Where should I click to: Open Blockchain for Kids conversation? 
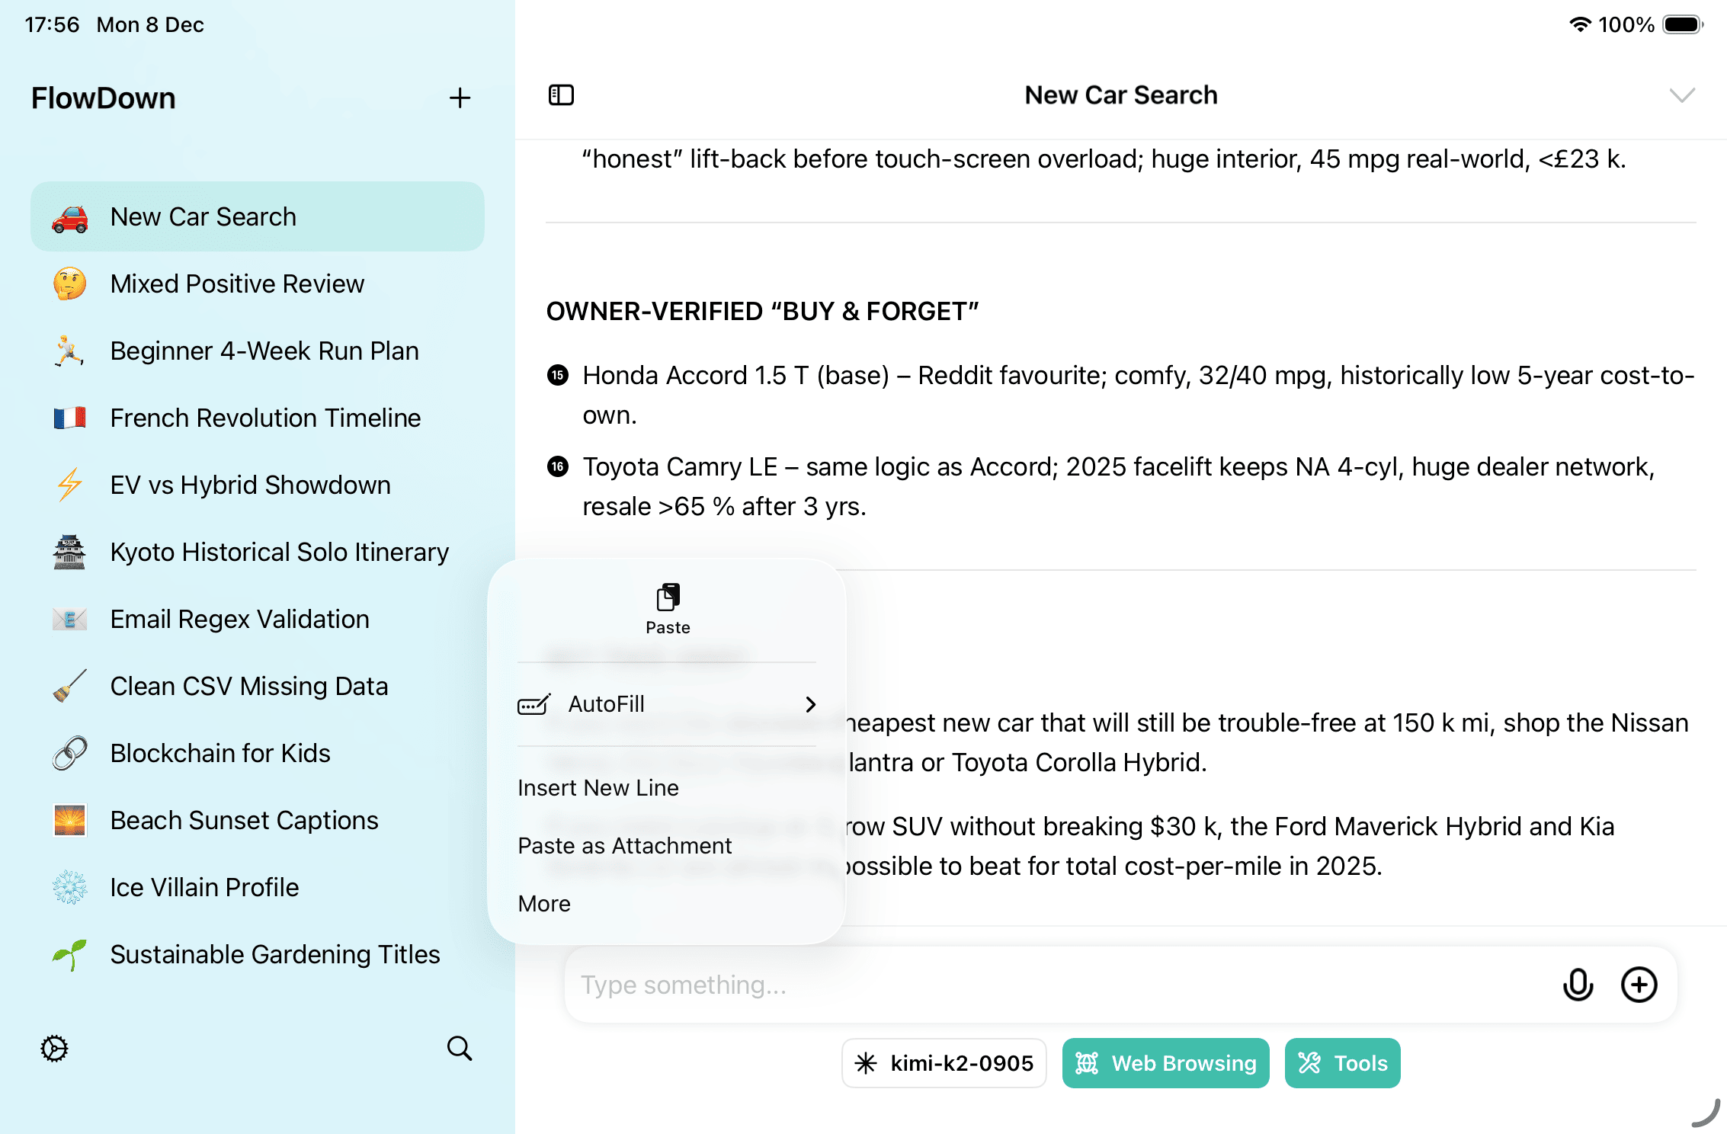(x=220, y=753)
